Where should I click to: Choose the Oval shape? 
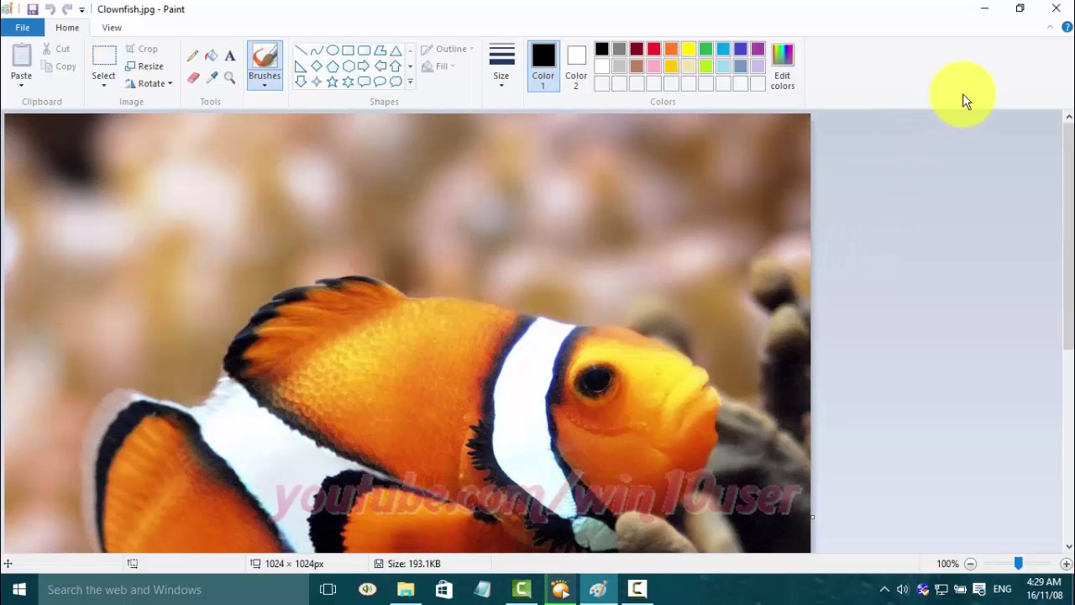pos(332,50)
